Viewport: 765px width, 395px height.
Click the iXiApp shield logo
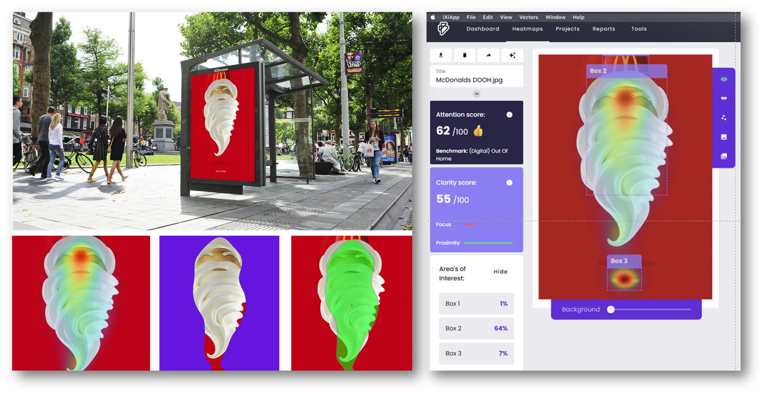443,28
